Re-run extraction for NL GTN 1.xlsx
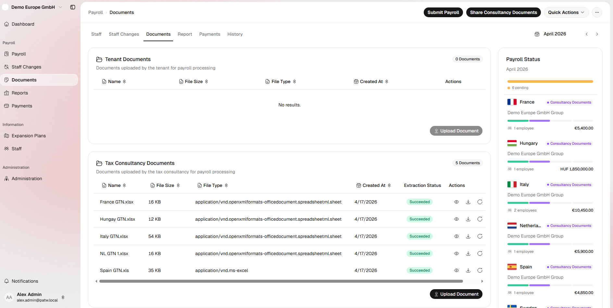The height and width of the screenshot is (308, 613). click(480, 253)
